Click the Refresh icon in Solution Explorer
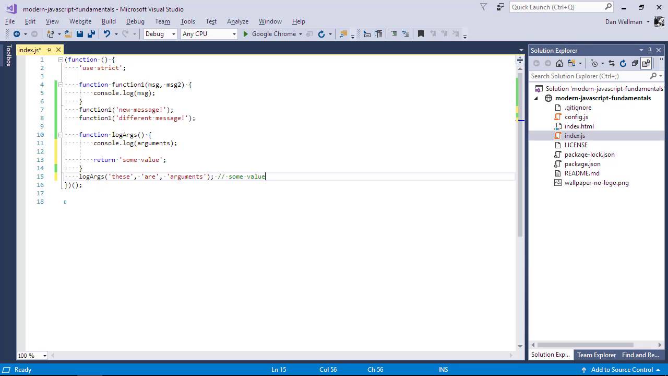The width and height of the screenshot is (668, 376). click(x=623, y=63)
